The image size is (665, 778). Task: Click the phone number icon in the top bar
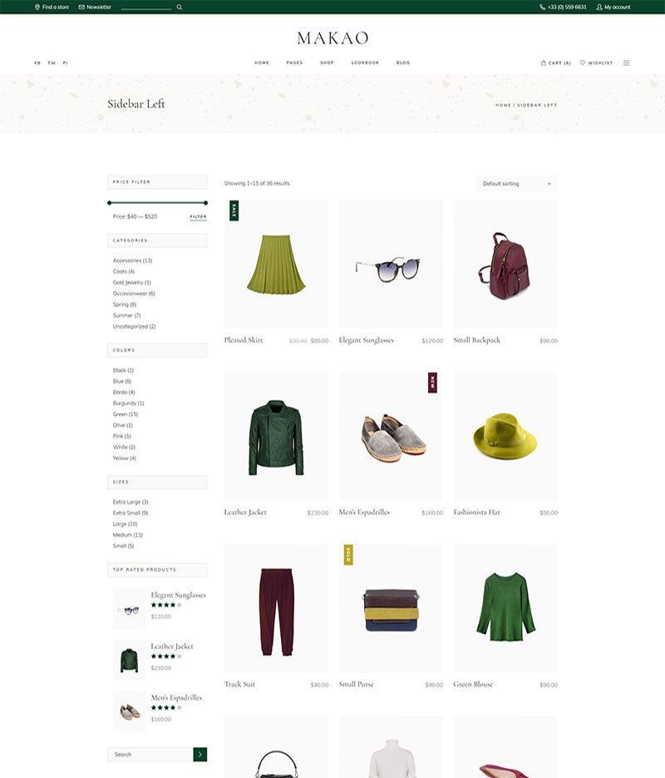(x=542, y=7)
